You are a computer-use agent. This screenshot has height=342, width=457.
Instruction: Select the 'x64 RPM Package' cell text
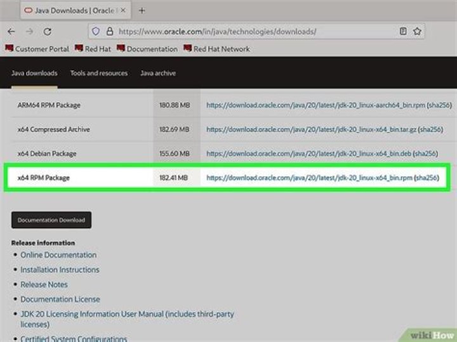(x=43, y=178)
